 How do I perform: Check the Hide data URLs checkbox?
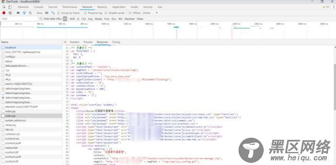tap(41, 18)
